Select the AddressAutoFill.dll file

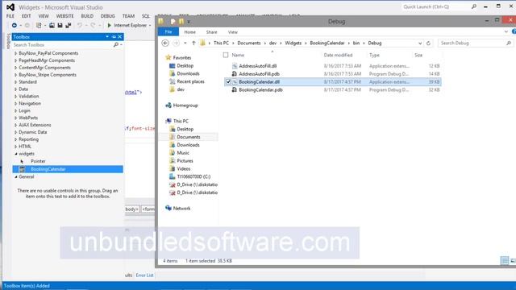coord(258,66)
